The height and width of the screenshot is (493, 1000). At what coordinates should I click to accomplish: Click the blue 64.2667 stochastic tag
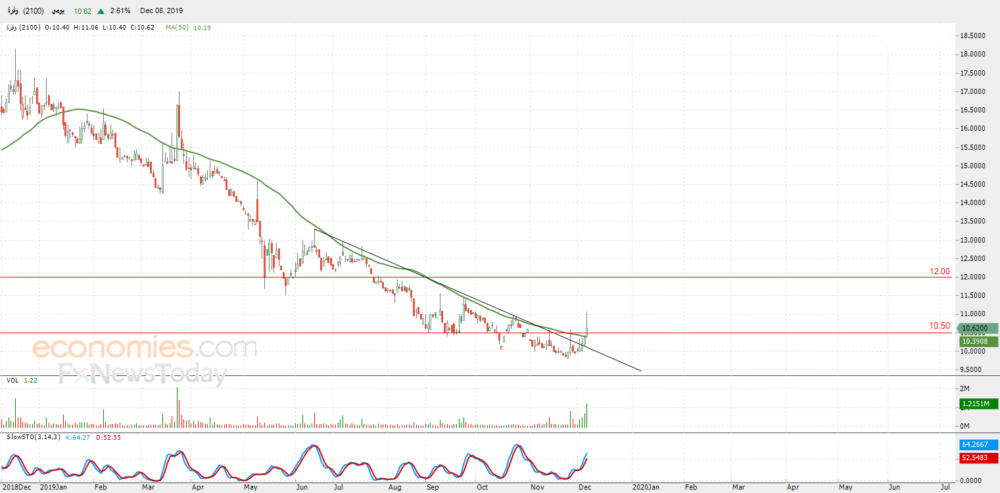click(980, 445)
